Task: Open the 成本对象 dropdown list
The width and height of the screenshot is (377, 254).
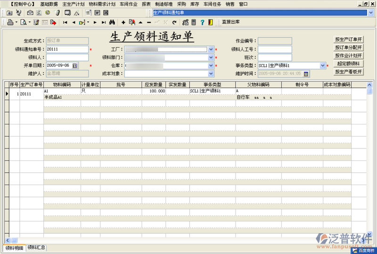Action: click(211, 74)
